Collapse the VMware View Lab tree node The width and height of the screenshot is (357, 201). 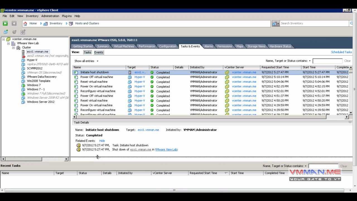click(x=8, y=44)
